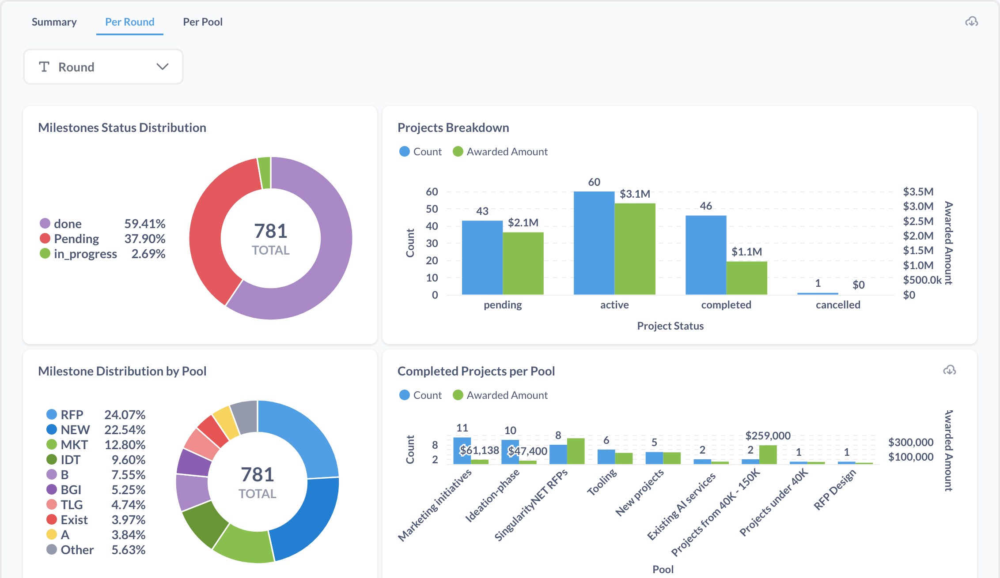The image size is (1000, 578).
Task: Toggle Count series in Completed Projects legend
Action: pyautogui.click(x=420, y=395)
